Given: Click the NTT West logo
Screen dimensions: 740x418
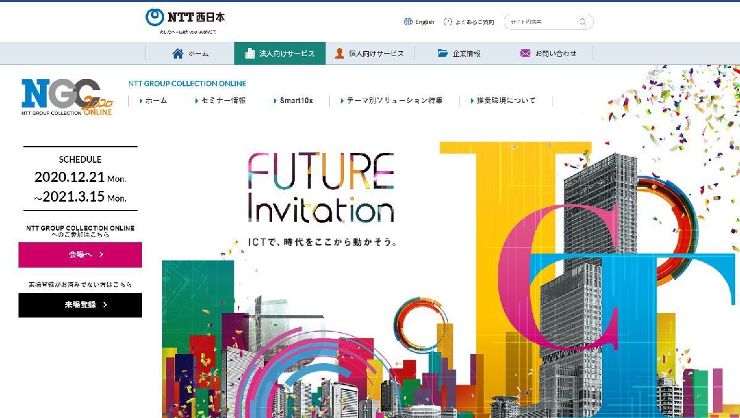Looking at the screenshot, I should pos(185,20).
